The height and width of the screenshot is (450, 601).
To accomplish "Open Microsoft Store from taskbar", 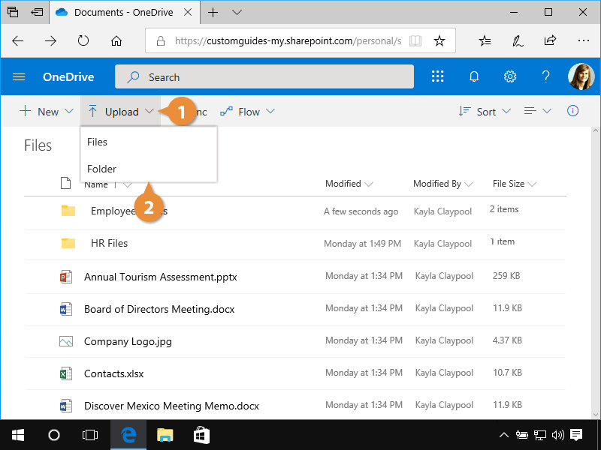I will point(201,435).
